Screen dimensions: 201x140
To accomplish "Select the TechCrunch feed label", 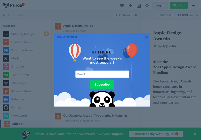I will pyautogui.click(x=20, y=75).
